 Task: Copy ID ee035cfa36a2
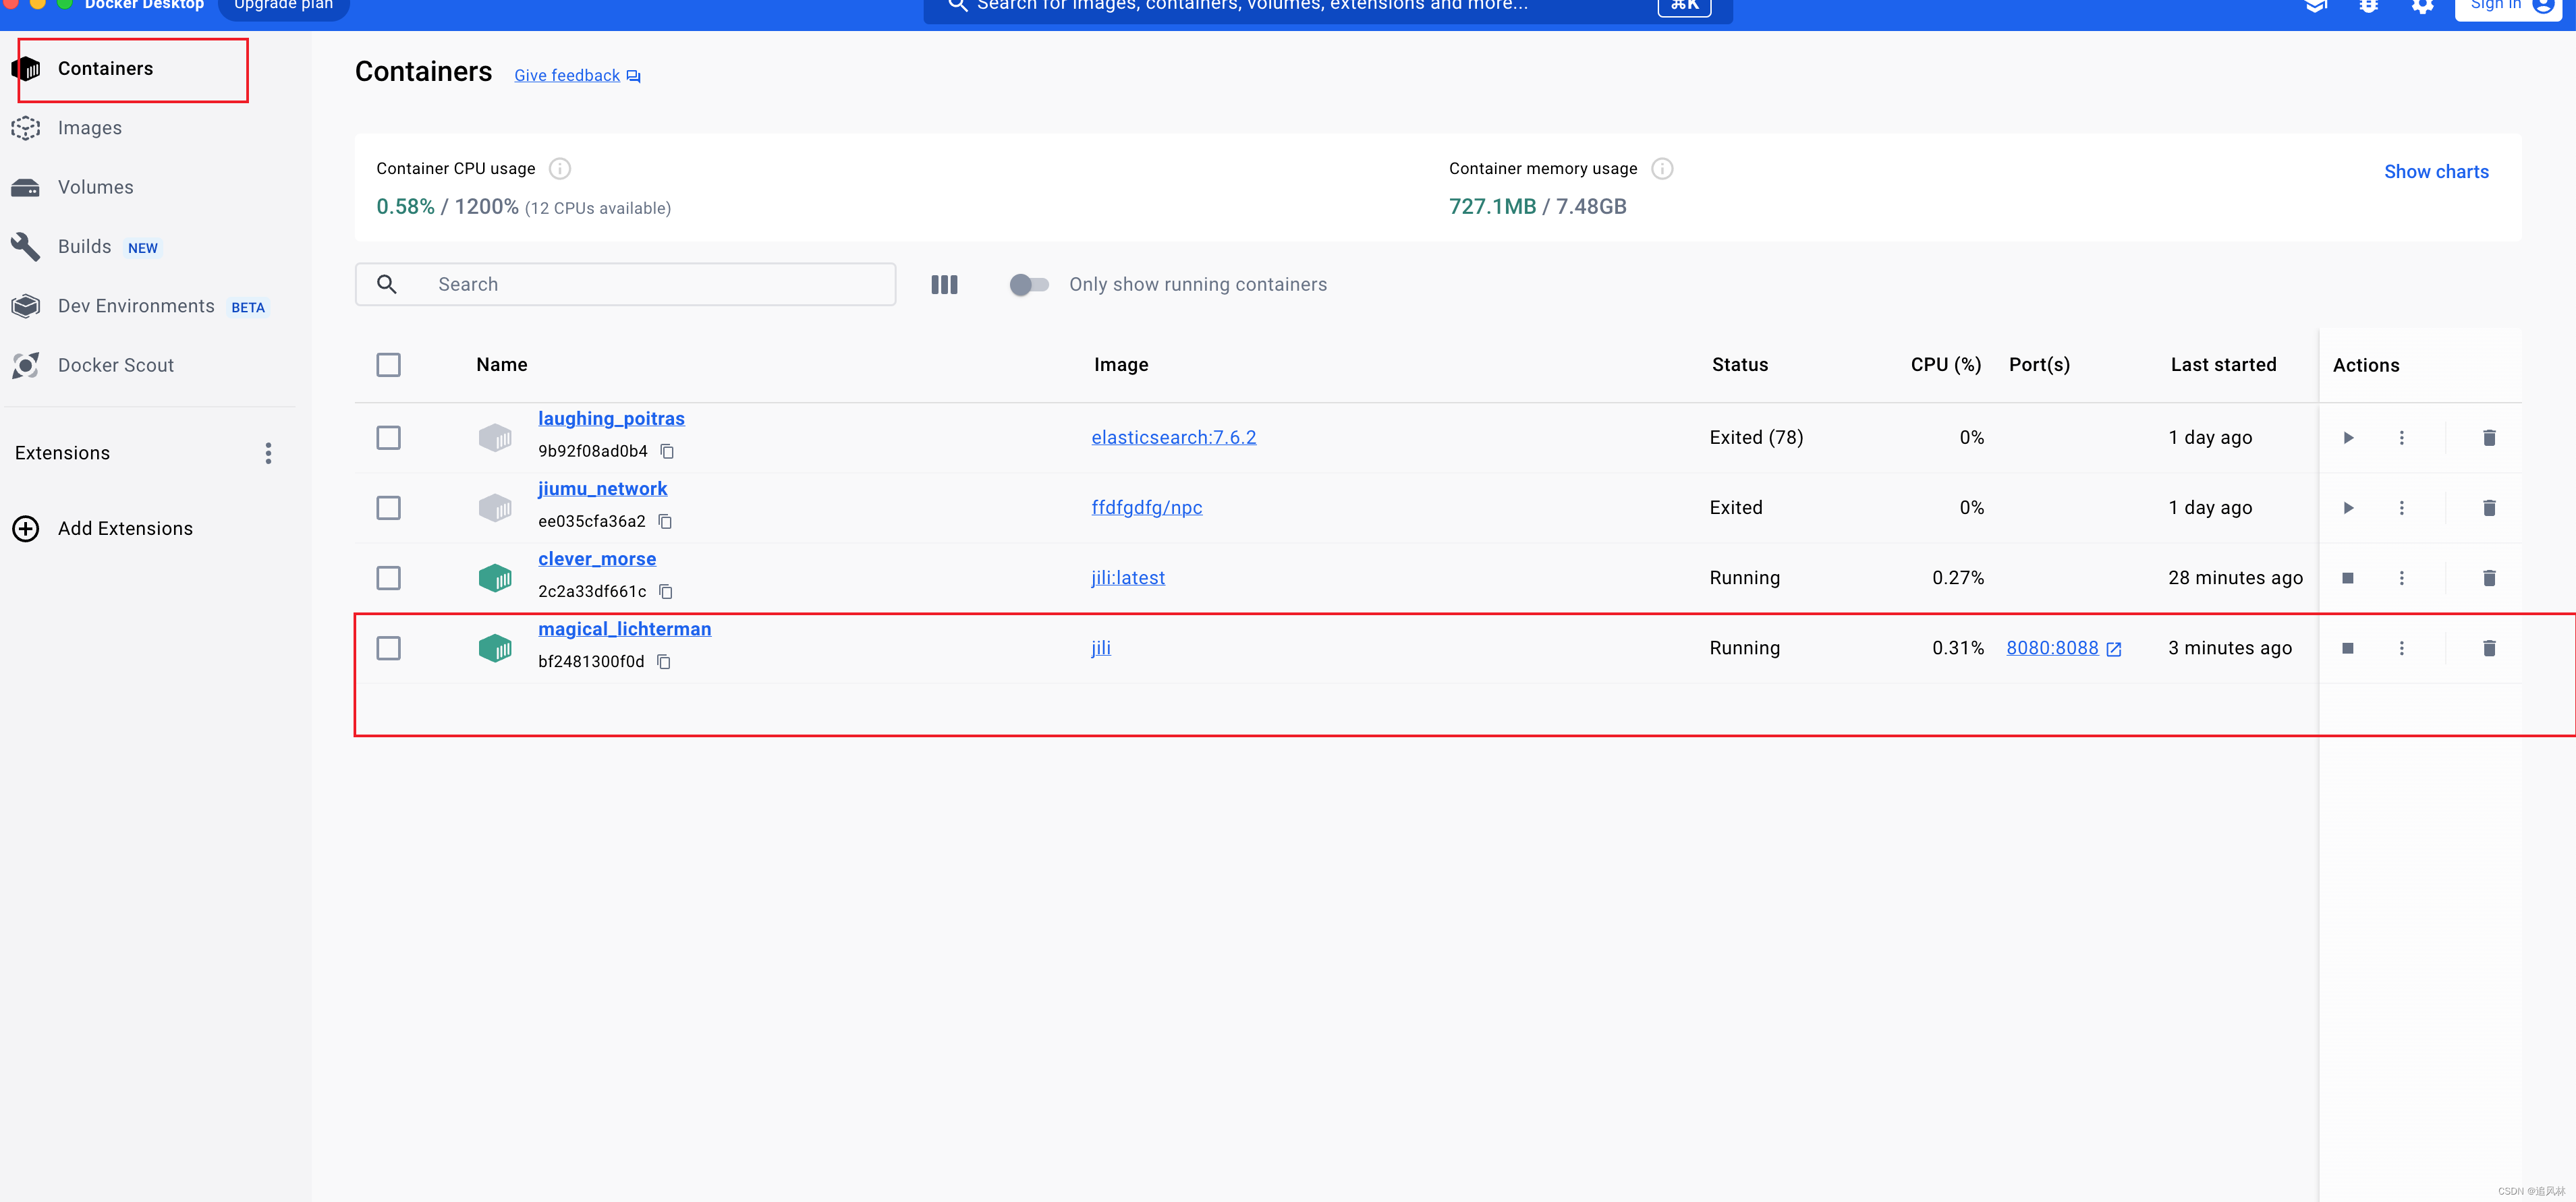(665, 522)
